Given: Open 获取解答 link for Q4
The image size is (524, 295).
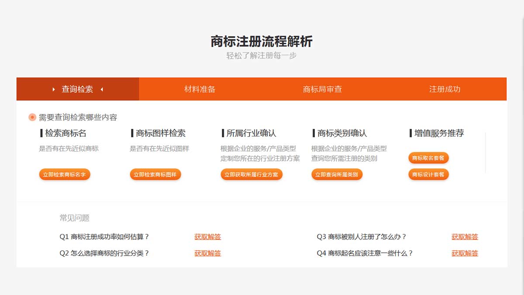Looking at the screenshot, I should click(465, 253).
